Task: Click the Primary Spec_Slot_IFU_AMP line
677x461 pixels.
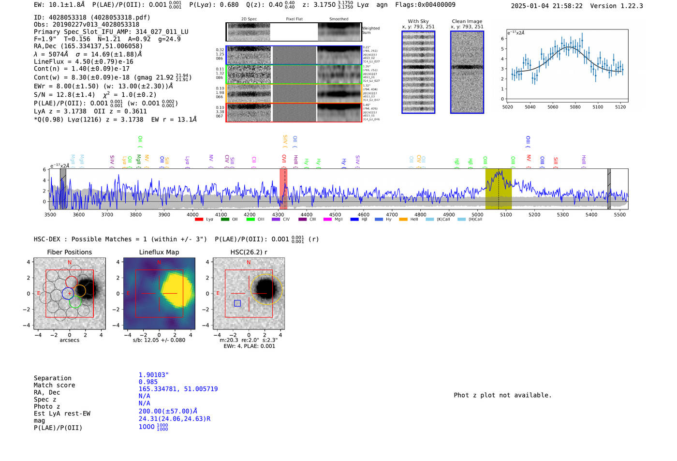Action: (111, 31)
